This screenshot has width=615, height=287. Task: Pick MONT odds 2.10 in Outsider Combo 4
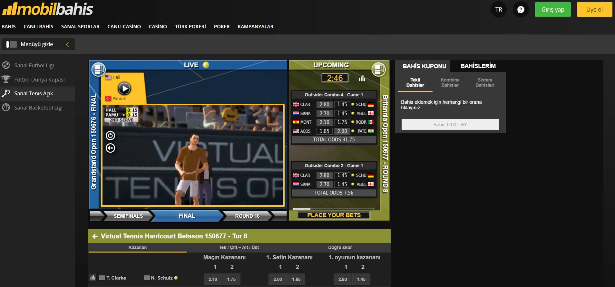tap(324, 122)
